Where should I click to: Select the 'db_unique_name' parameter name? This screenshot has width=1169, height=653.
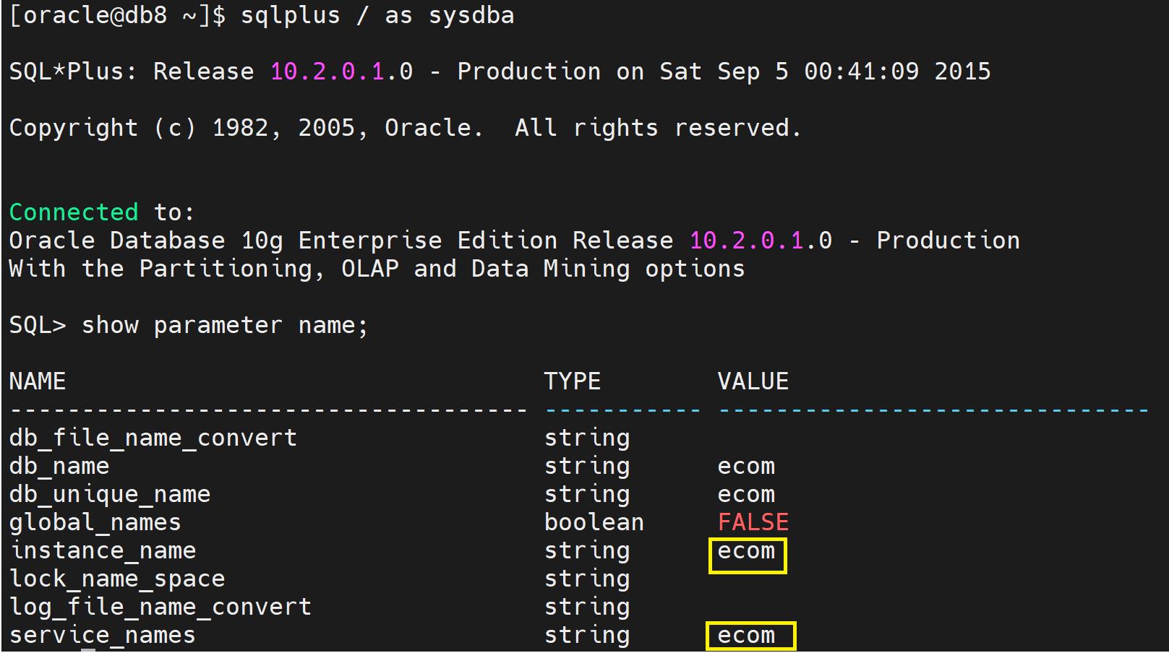click(x=110, y=494)
